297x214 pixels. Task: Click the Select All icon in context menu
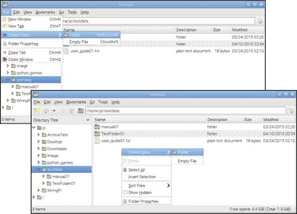tap(125, 170)
